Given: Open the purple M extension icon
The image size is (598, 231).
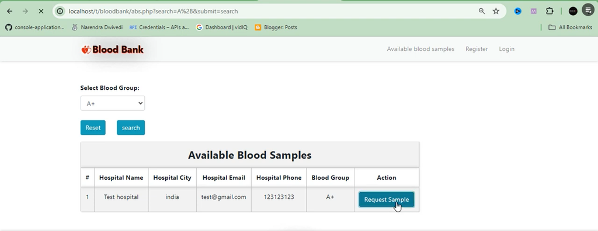Looking at the screenshot, I should coord(534,11).
